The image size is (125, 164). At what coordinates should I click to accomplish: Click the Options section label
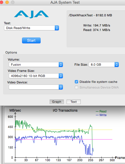(11, 52)
